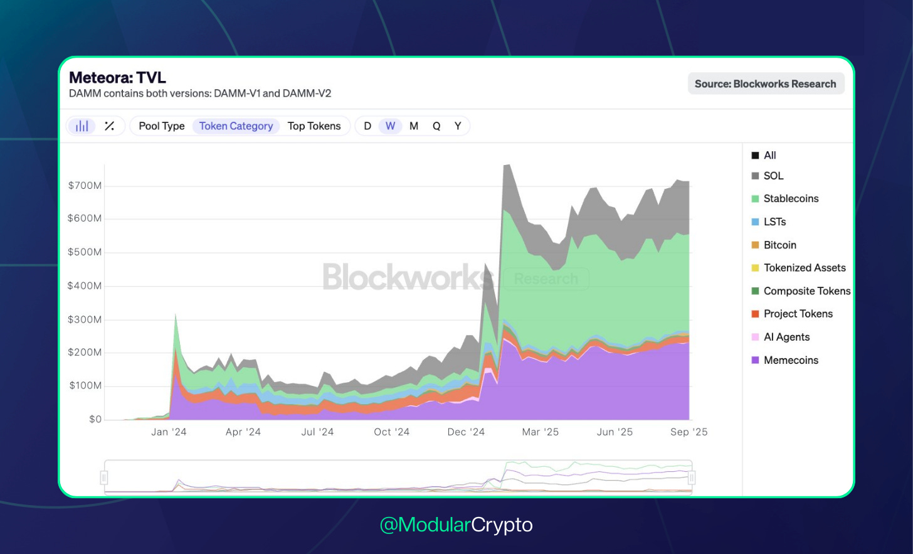Image resolution: width=913 pixels, height=554 pixels.
Task: Set interval to yearly (Y)
Action: (458, 126)
